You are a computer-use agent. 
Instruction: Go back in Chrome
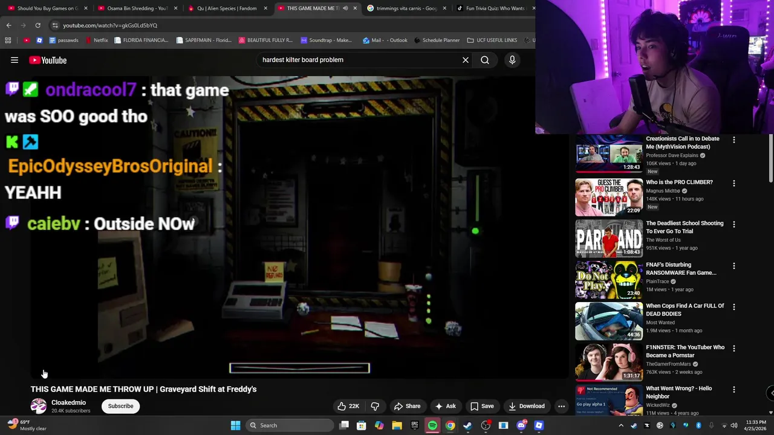pyautogui.click(x=8, y=25)
